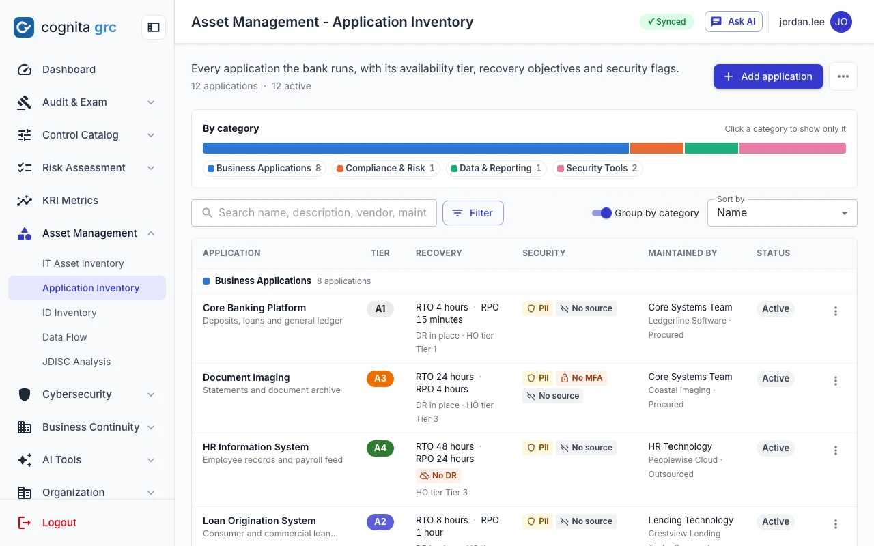This screenshot has height=546, width=874.
Task: Click the Risk Assessment checklist icon
Action: click(25, 168)
